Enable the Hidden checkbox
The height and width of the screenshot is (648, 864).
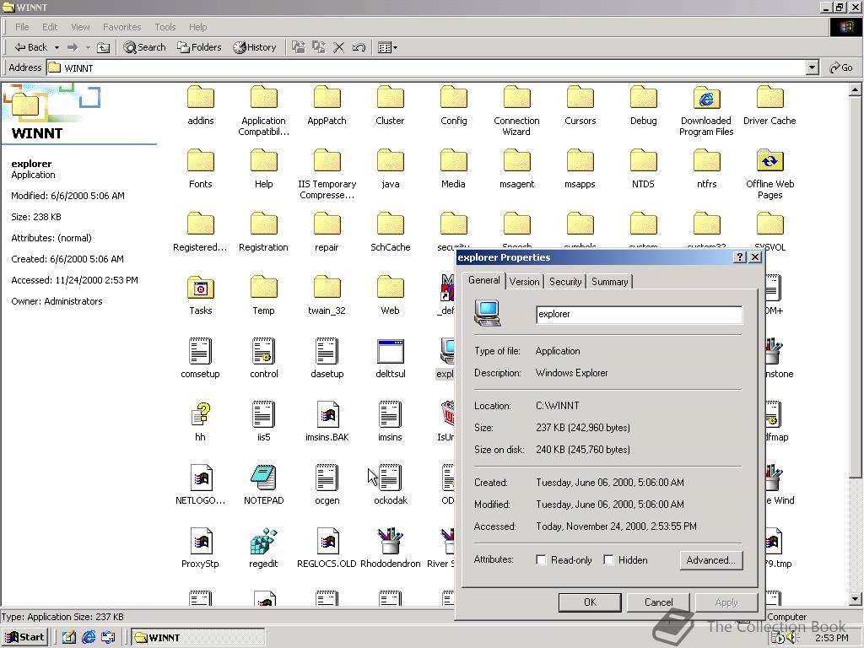[x=608, y=560]
